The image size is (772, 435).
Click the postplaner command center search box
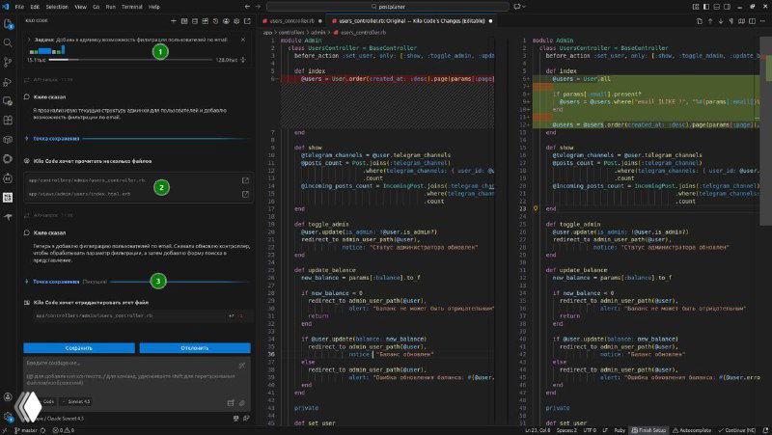click(388, 7)
